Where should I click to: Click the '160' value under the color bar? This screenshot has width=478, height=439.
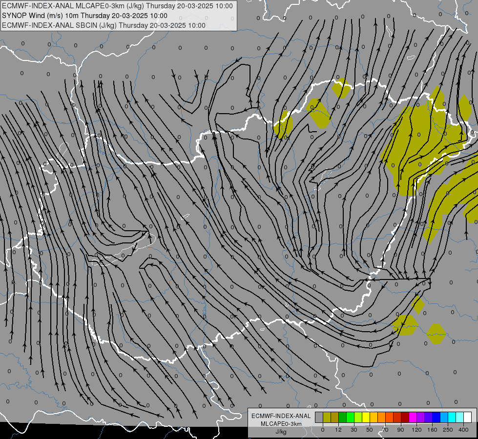pos(432,430)
